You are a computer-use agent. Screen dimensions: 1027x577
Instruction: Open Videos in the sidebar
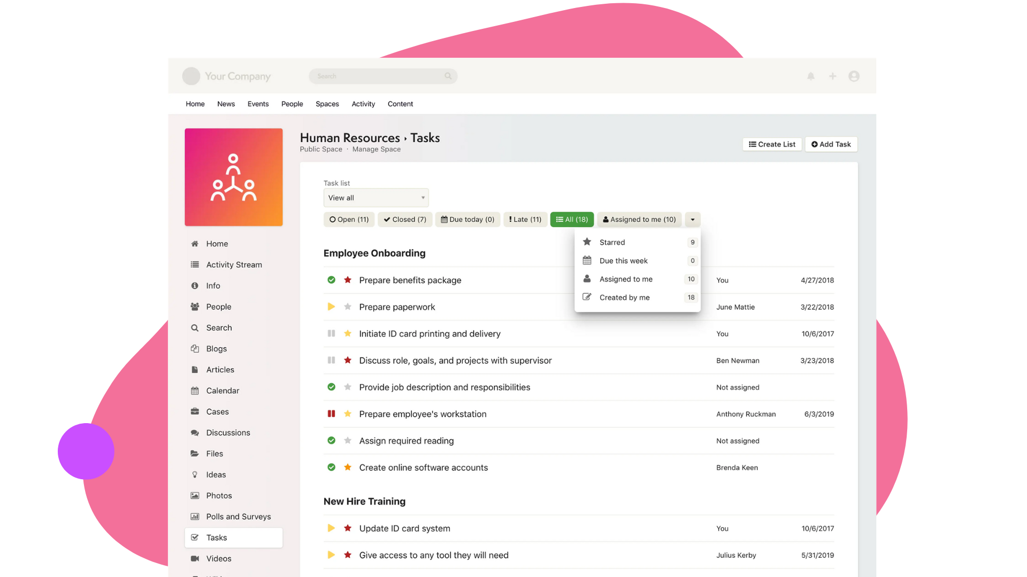[218, 559]
